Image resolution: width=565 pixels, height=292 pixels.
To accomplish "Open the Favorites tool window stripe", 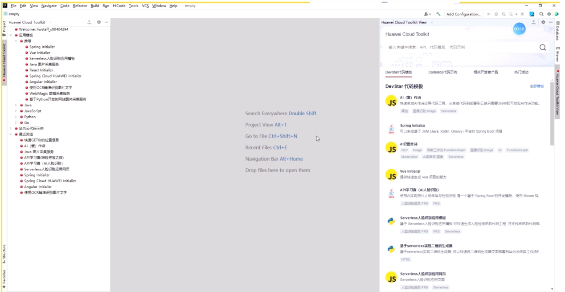I will 4,279.
